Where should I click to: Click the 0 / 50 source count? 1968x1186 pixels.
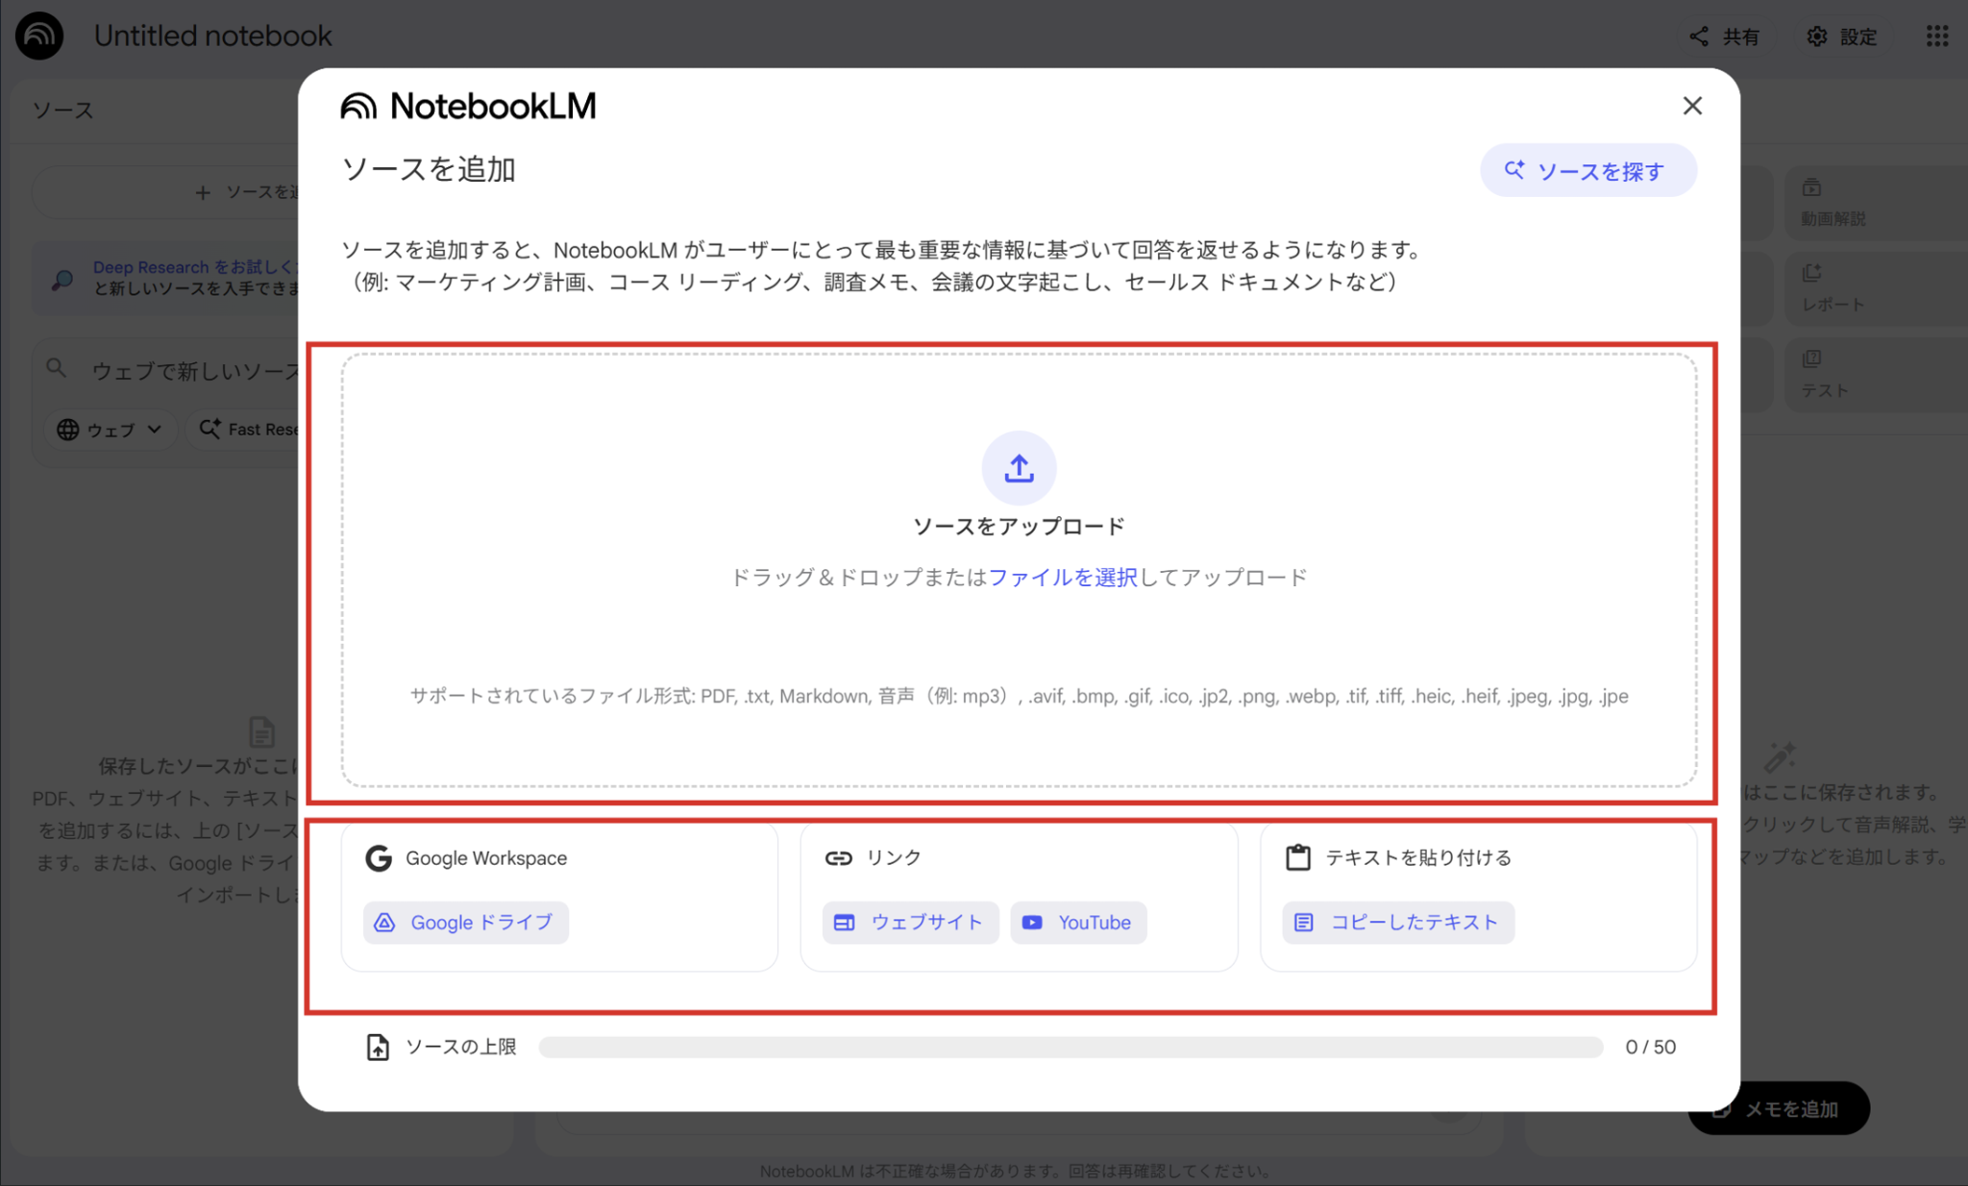[1650, 1047]
